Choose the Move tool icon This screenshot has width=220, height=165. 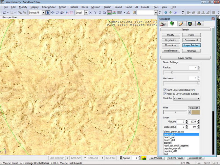coord(53,13)
